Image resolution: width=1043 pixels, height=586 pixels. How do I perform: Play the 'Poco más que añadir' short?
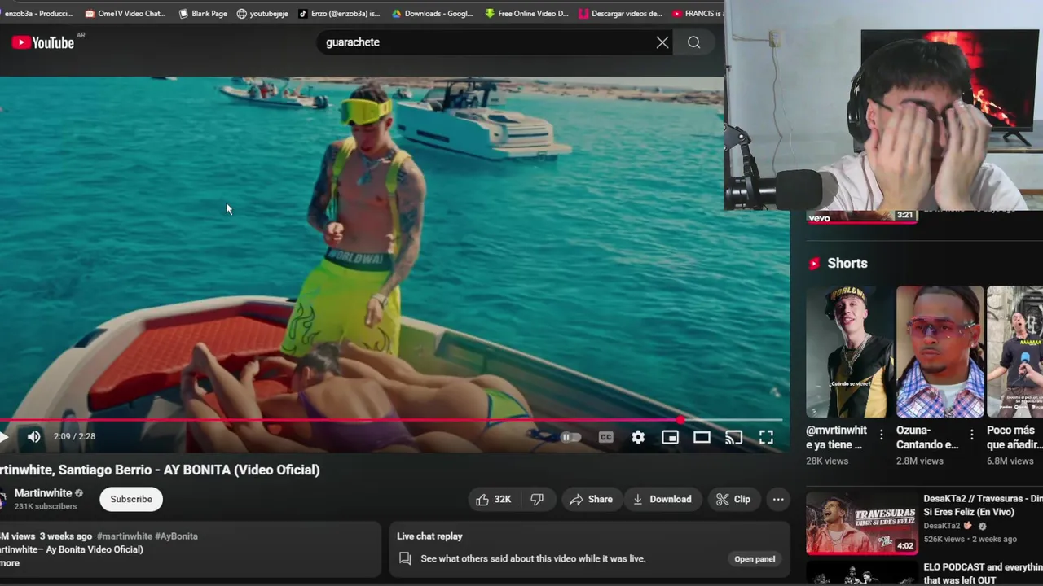1015,352
